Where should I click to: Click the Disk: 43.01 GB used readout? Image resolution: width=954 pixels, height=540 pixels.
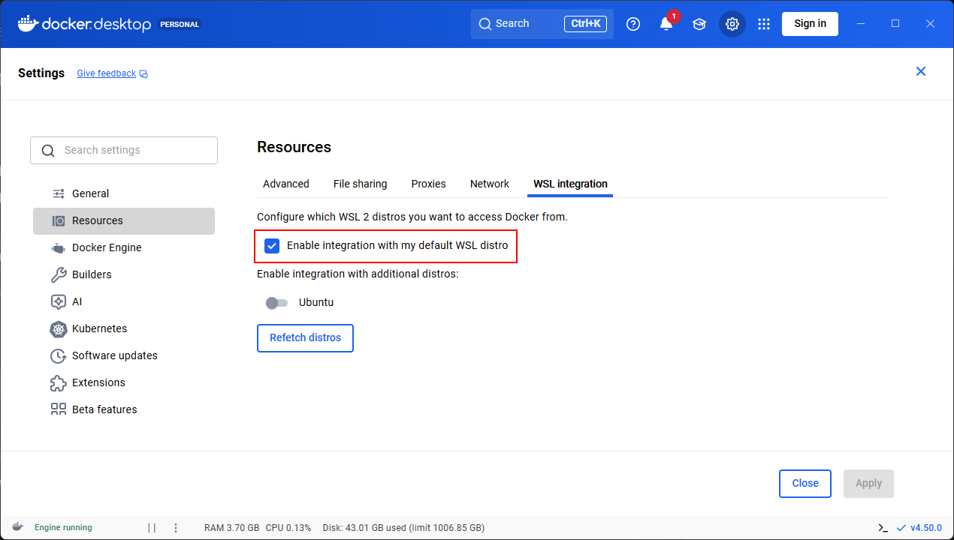[403, 527]
